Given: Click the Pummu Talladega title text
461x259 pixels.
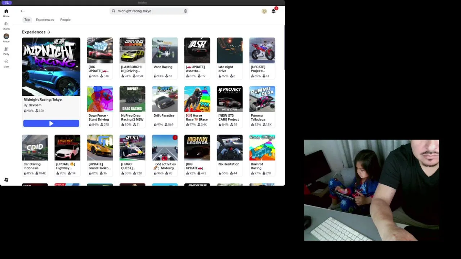Looking at the screenshot, I should (x=258, y=118).
